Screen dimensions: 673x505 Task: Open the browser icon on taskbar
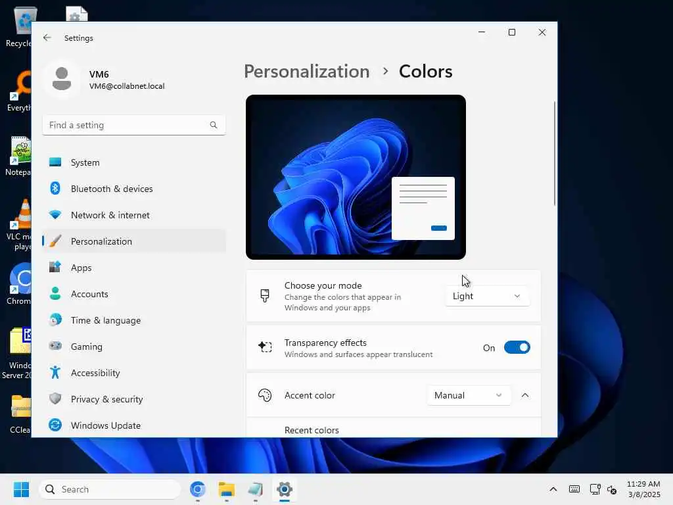(x=197, y=489)
